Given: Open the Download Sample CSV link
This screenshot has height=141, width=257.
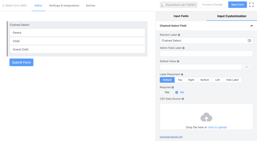Looking at the screenshot, I should click(x=171, y=137).
